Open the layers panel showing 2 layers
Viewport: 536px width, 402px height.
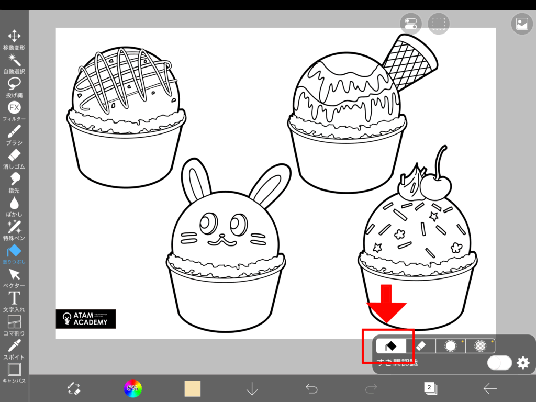coord(430,388)
